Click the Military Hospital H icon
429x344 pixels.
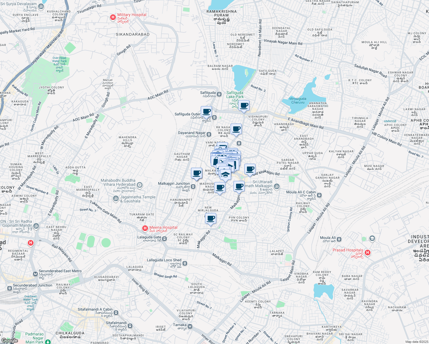click(x=113, y=17)
